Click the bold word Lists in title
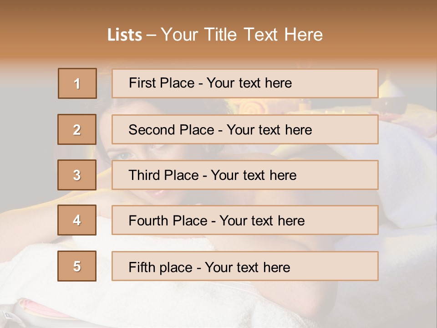 pyautogui.click(x=125, y=35)
